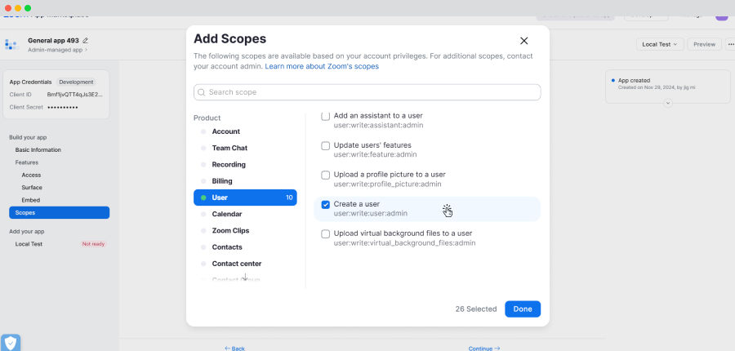The height and width of the screenshot is (351, 735).
Task: Click the macOS yellow minimize button
Action: (18, 8)
